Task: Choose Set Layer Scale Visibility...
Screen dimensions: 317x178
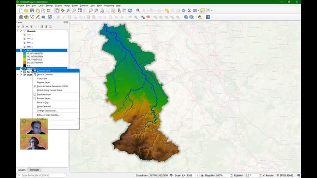Action: coord(56,115)
